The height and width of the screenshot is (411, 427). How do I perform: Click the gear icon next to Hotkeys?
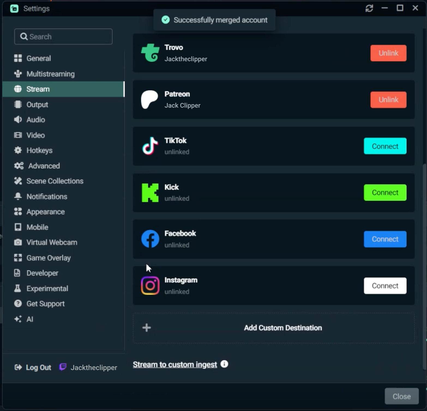pos(18,150)
